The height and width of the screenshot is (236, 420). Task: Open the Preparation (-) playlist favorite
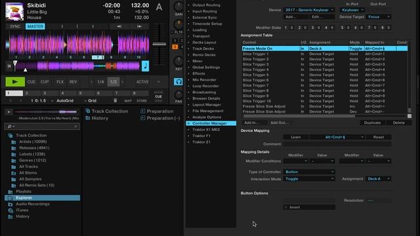[x=160, y=118]
